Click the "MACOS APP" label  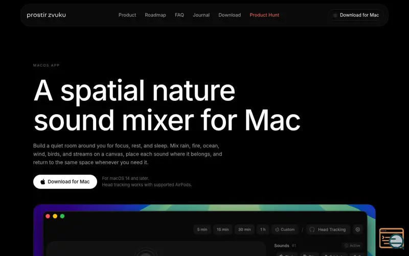(x=47, y=66)
